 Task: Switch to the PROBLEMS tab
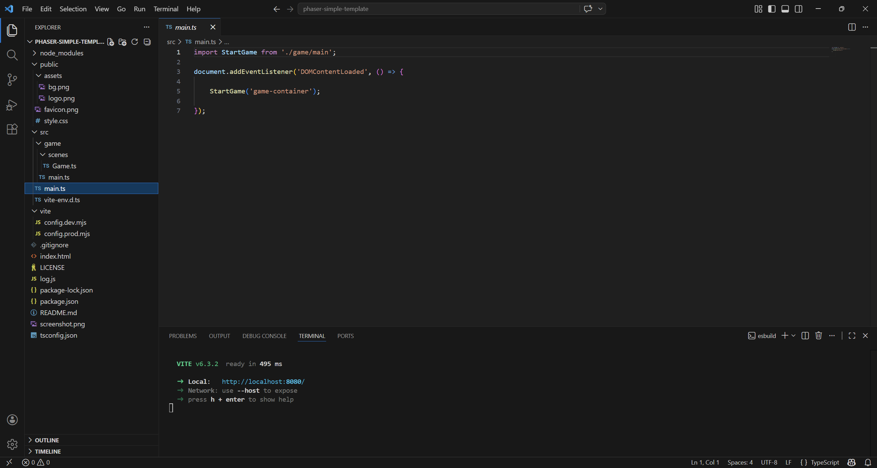point(183,336)
